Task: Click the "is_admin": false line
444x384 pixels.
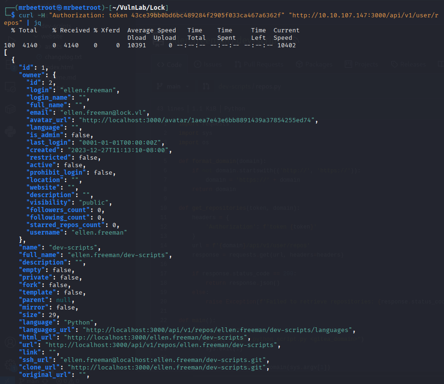Action: pyautogui.click(x=59, y=135)
